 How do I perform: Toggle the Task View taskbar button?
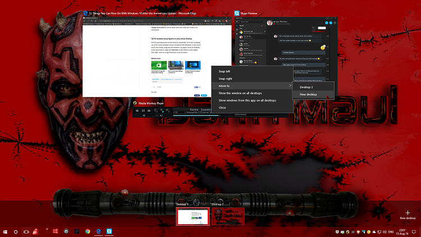26,231
